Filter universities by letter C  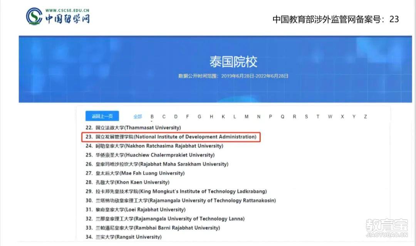click(x=164, y=116)
